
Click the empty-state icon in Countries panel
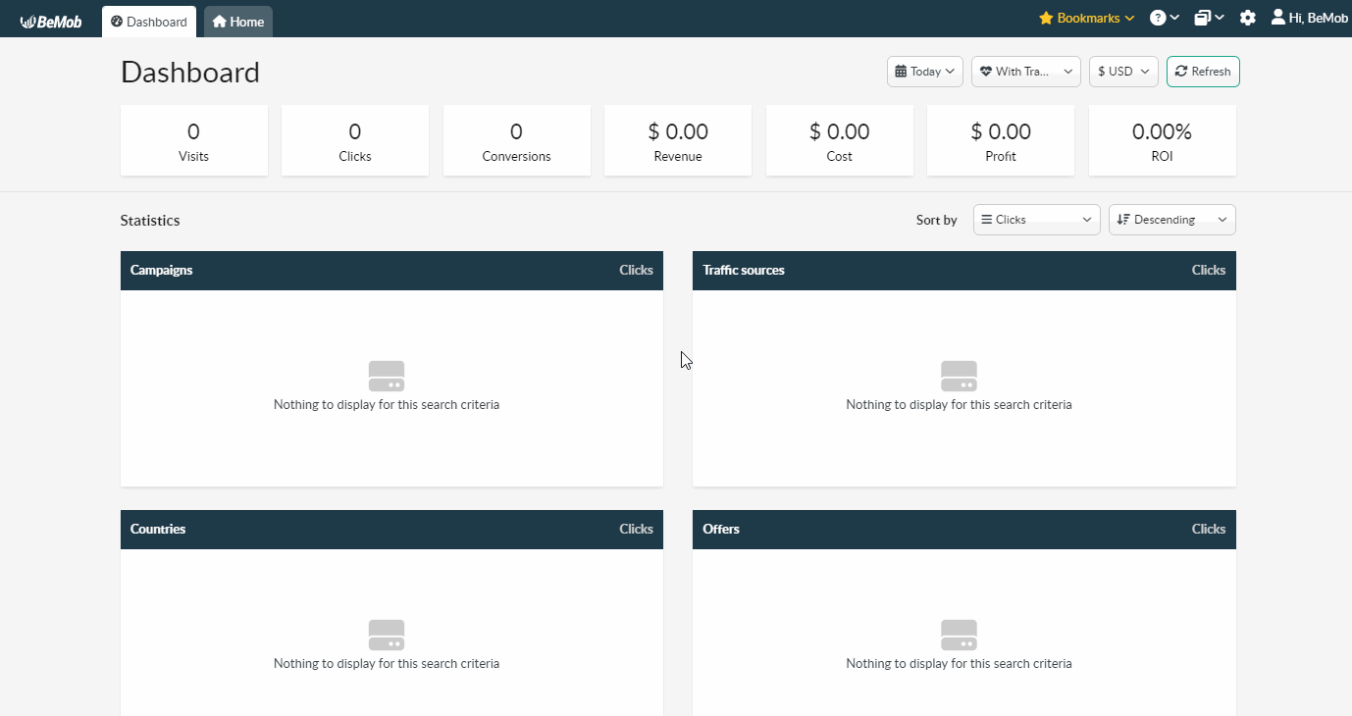387,636
